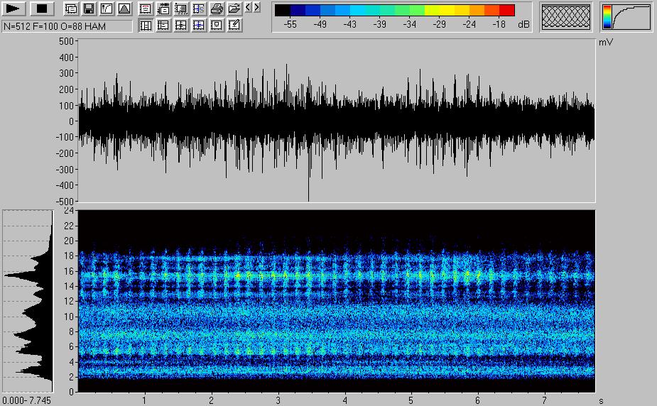
Task: Click the floppy disk save icon
Action: (89, 9)
